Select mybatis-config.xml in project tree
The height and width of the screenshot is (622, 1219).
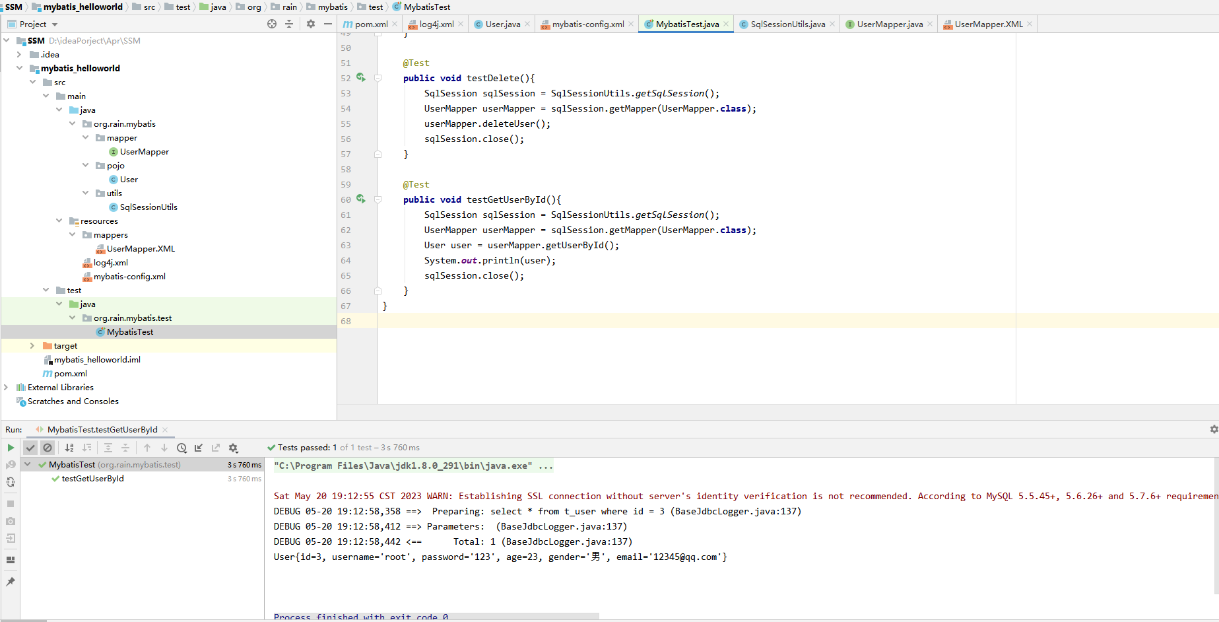click(x=129, y=276)
